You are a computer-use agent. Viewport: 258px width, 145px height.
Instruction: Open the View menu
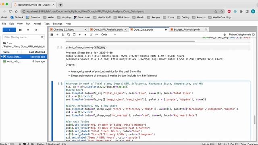coord(20,24)
